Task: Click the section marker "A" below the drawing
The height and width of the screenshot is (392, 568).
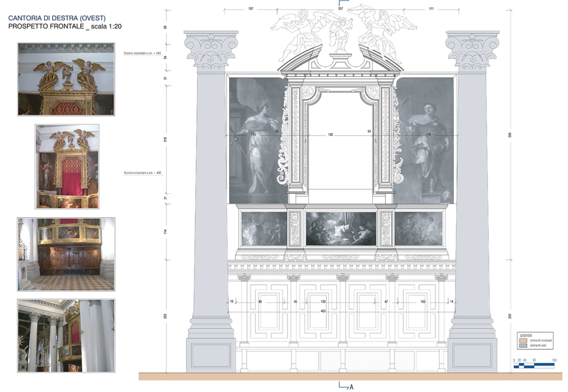Action: click(x=351, y=388)
